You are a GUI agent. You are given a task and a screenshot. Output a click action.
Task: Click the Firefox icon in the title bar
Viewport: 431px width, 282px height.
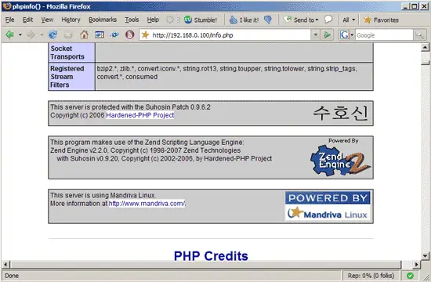tap(6, 6)
